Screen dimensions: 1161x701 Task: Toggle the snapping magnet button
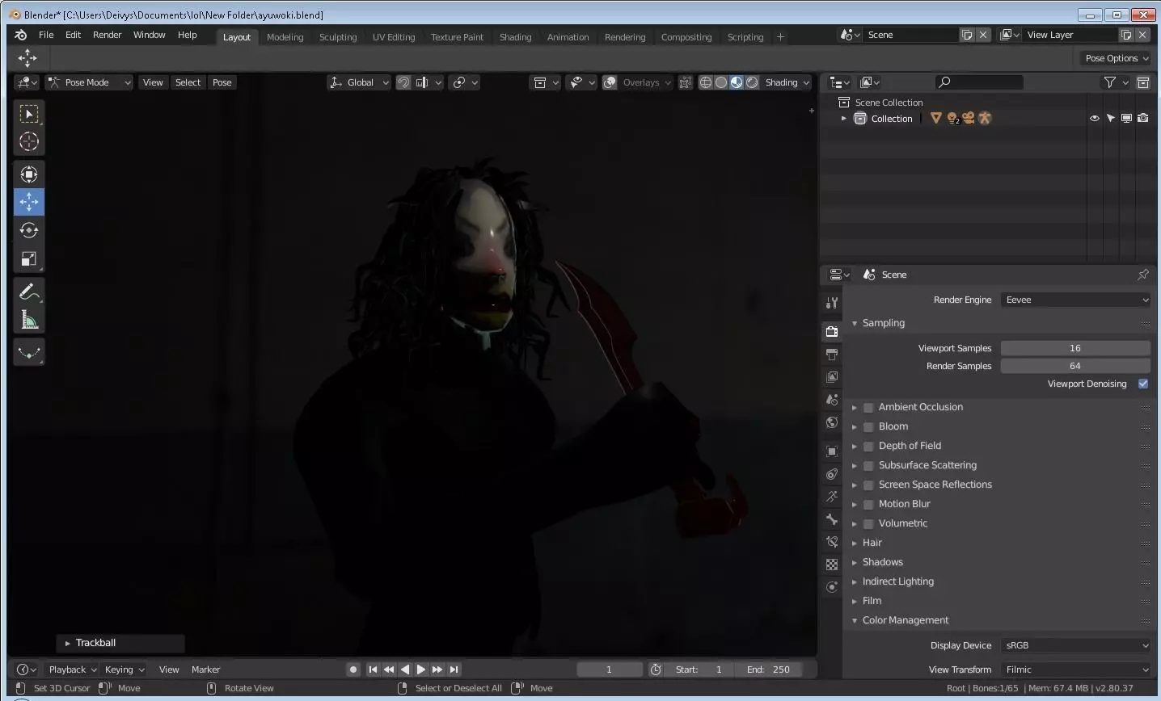tap(403, 82)
